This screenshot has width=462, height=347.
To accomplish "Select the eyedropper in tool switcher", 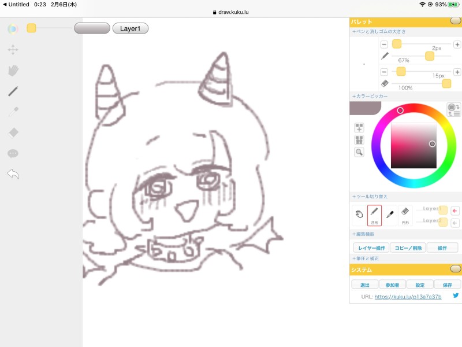I will (390, 215).
